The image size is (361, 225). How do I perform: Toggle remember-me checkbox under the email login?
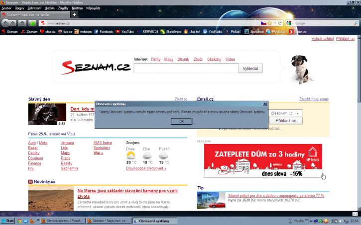pos(221,129)
